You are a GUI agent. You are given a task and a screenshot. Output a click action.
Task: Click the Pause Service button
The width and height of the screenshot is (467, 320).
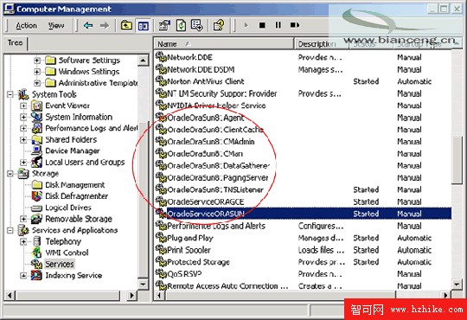pos(278,26)
